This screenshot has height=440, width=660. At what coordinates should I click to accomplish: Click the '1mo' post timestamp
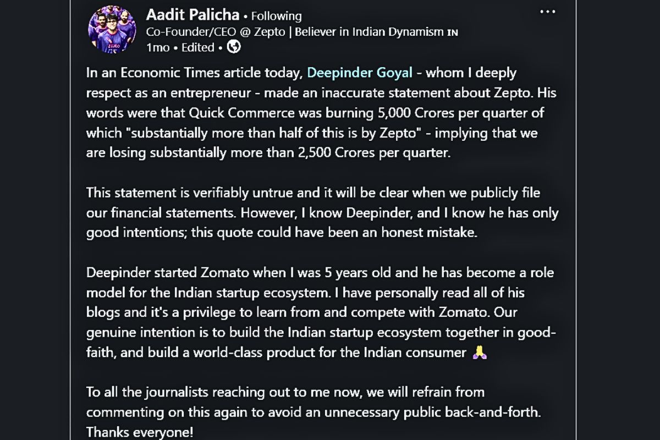tap(158, 48)
